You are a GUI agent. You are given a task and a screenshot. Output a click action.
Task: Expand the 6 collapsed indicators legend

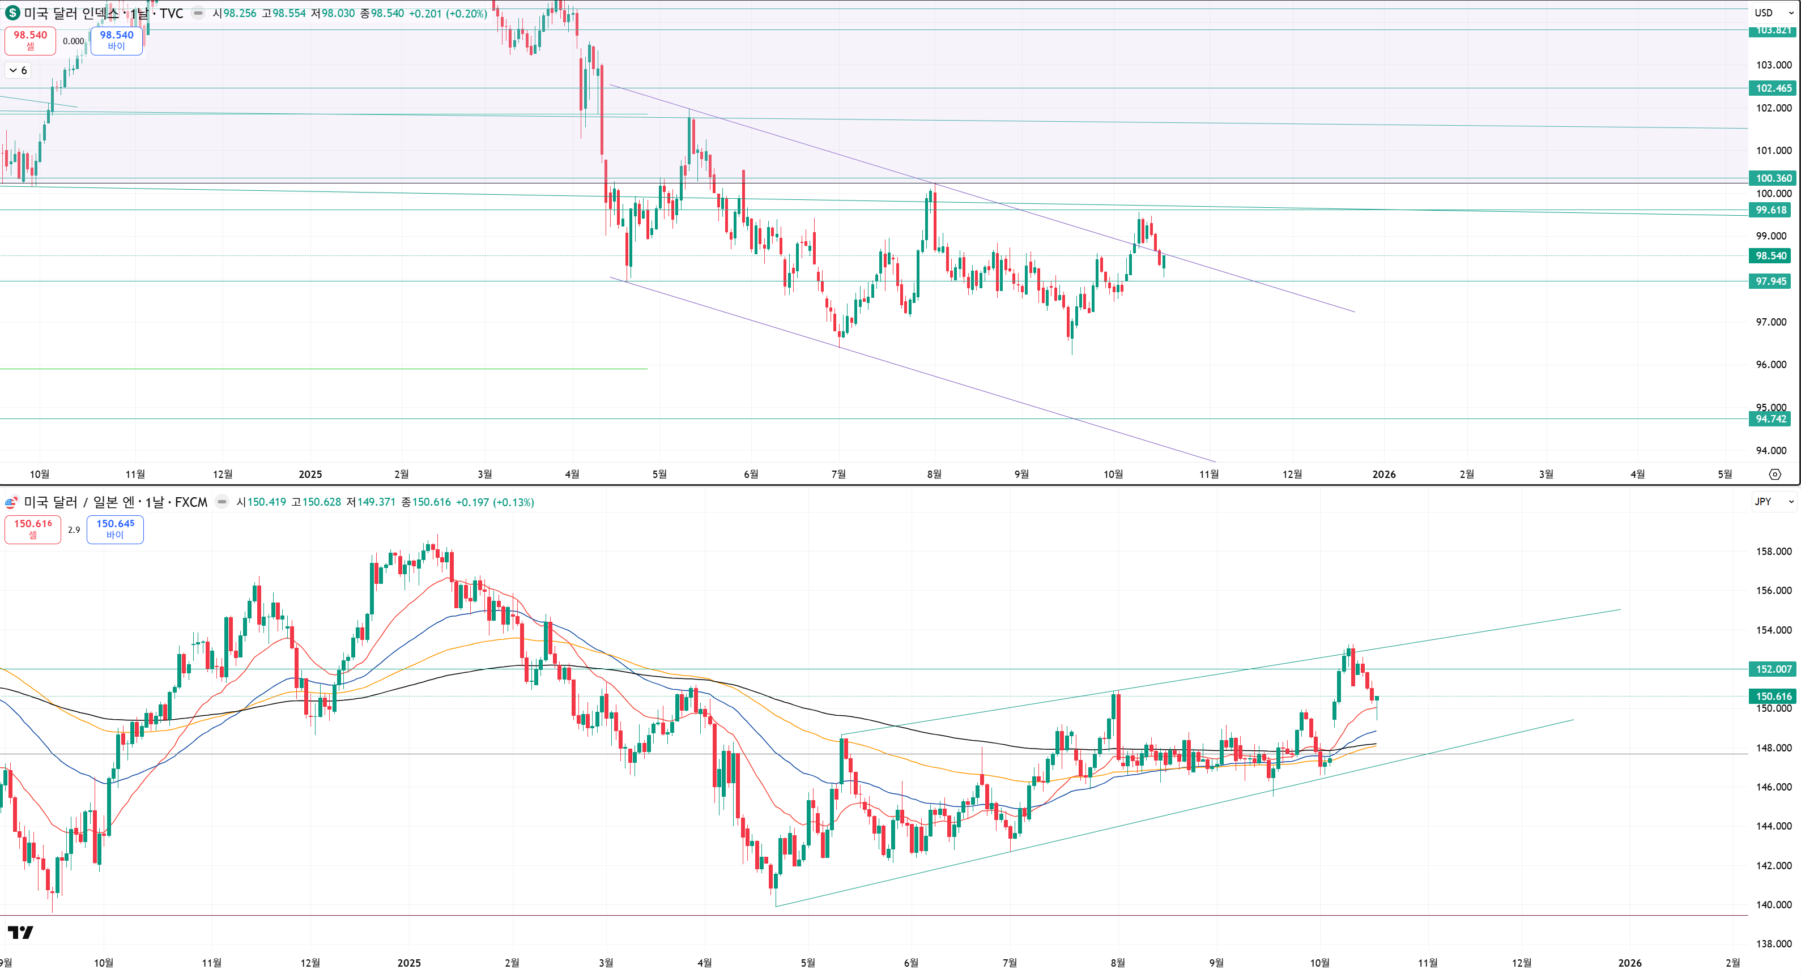point(18,71)
